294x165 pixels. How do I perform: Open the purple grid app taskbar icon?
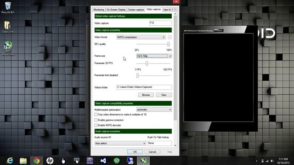tap(90, 161)
